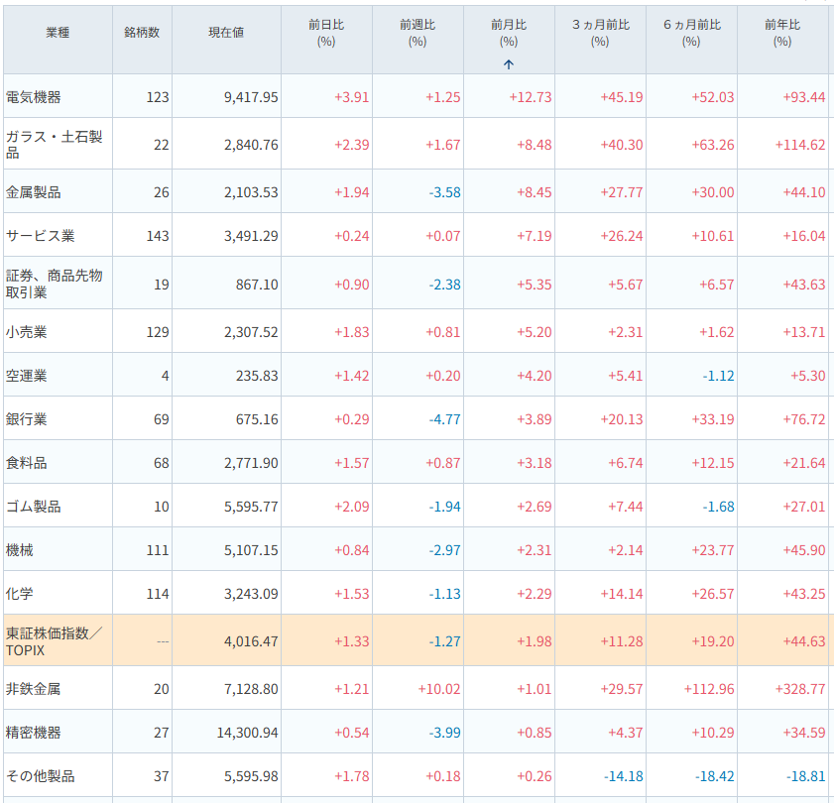
Task: Select the サービス業 sector name
Action: click(x=40, y=236)
